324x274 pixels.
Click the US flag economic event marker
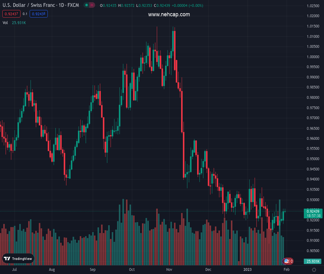click(x=286, y=261)
